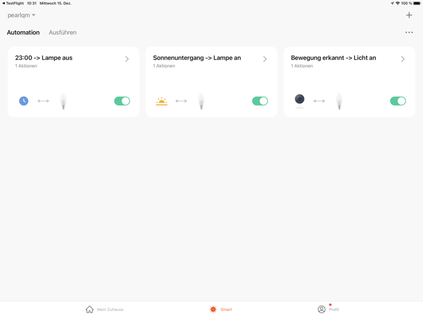Tap the plus icon to add automation
Viewport: 423px width, 317px height.
[409, 15]
